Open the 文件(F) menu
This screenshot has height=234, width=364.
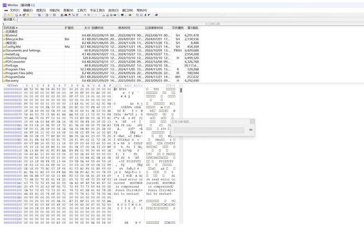coord(14,10)
